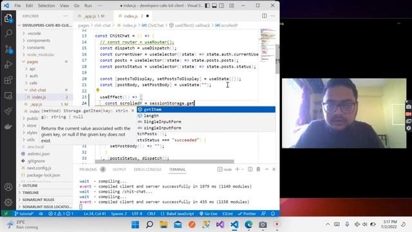Image resolution: width=412 pixels, height=232 pixels.
Task: Close the getItem documentation popup
Action: tap(133, 111)
